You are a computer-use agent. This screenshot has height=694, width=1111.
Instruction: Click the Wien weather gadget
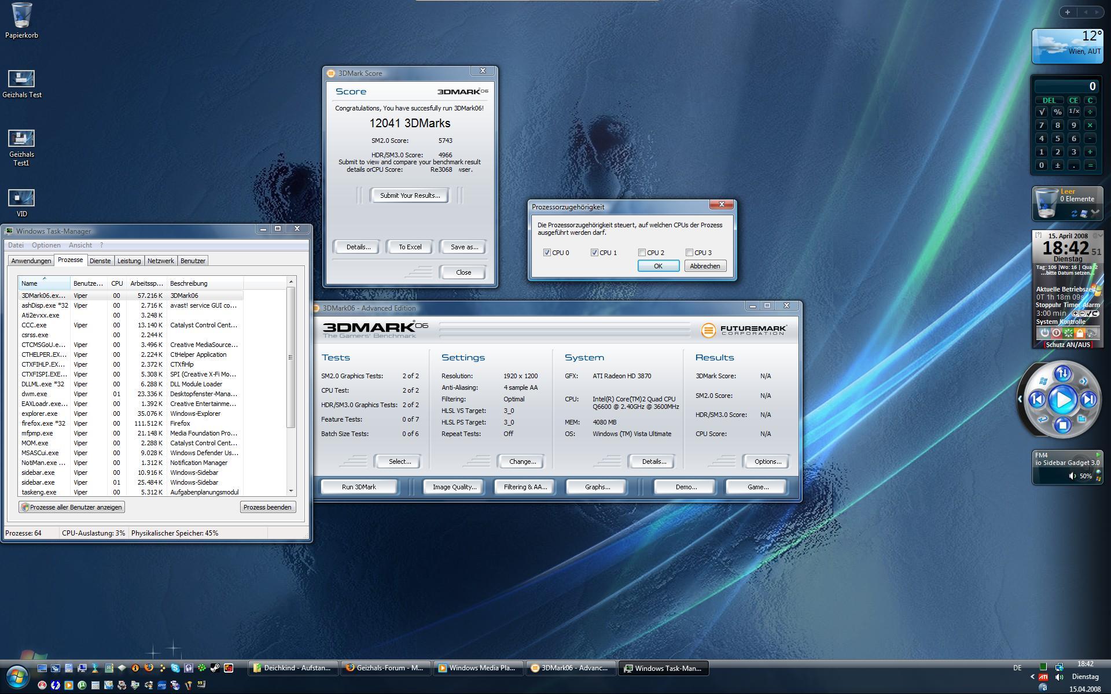(x=1068, y=46)
